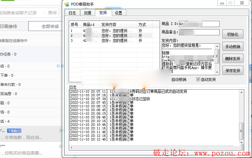Click log entry at 20:09:15
This screenshot has width=252, height=158.
(x=101, y=114)
